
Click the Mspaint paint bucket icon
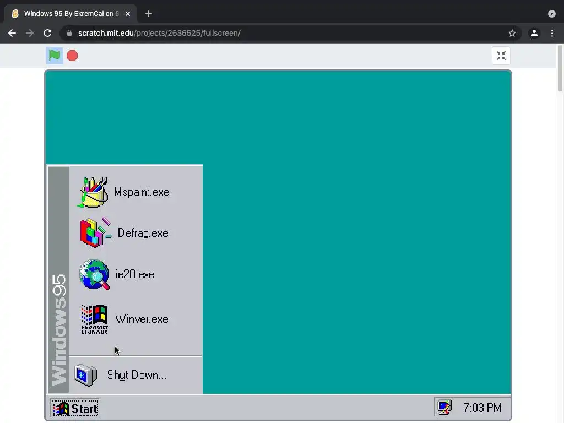point(93,192)
